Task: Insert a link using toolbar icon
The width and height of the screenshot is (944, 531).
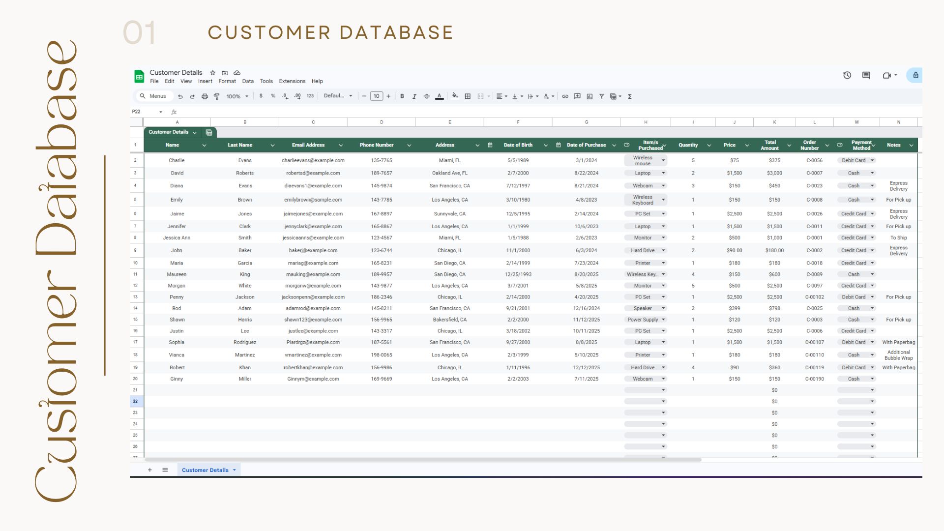Action: pos(565,96)
